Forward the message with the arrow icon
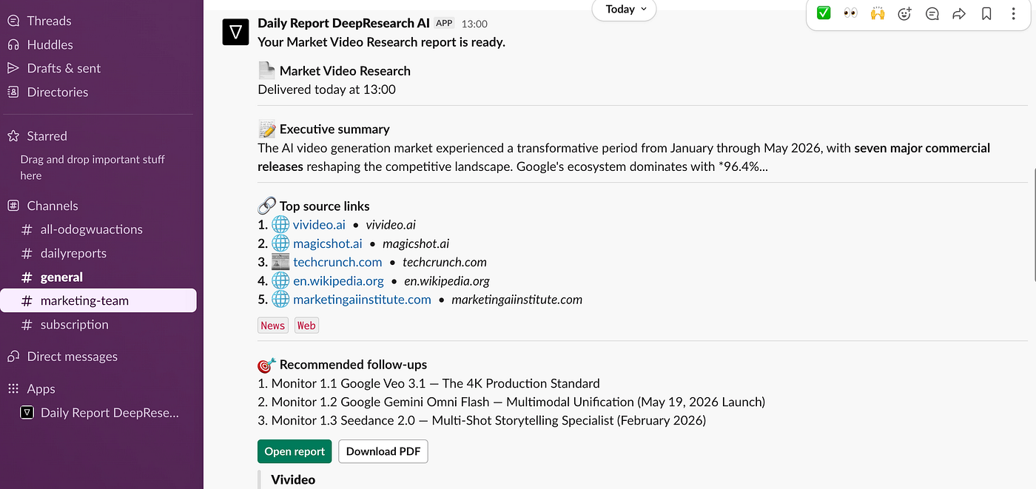This screenshot has height=489, width=1036. pyautogui.click(x=959, y=13)
